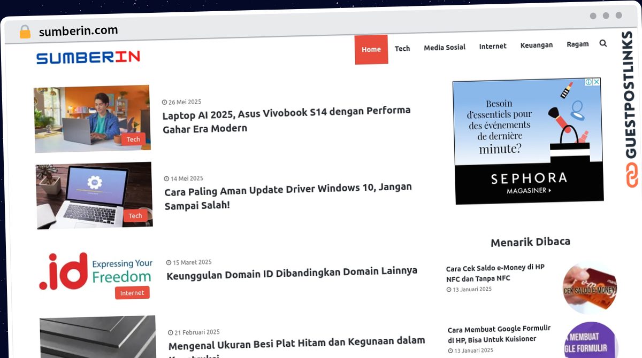The image size is (642, 358).
Task: Open the Keunggulan Domain ID article
Action: (x=292, y=271)
